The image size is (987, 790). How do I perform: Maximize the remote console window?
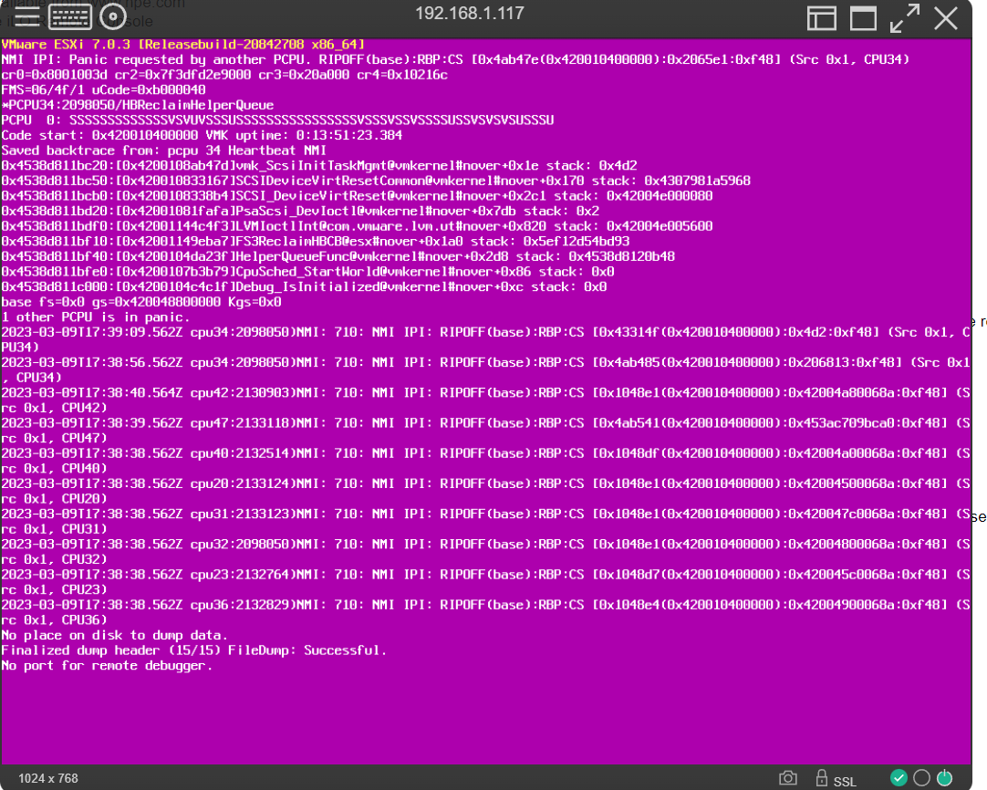tap(863, 18)
